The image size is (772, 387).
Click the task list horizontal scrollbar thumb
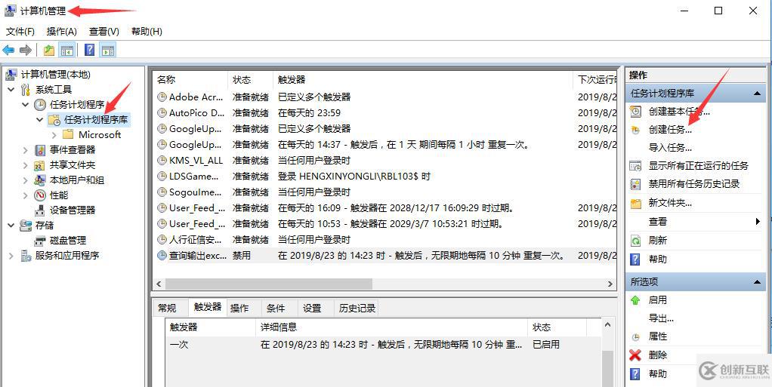pyautogui.click(x=268, y=284)
